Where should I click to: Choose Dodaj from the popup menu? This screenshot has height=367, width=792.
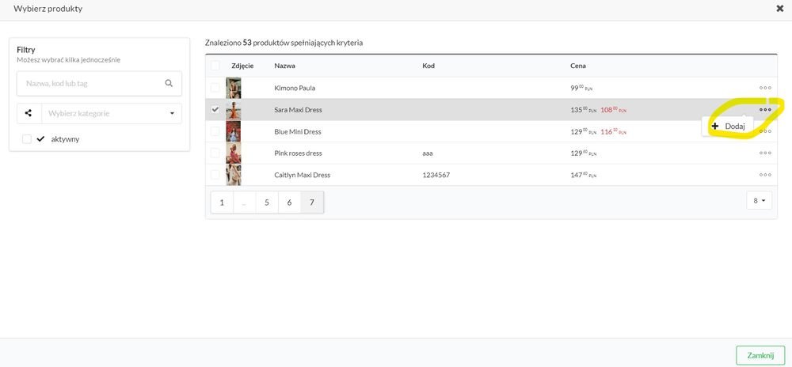728,126
